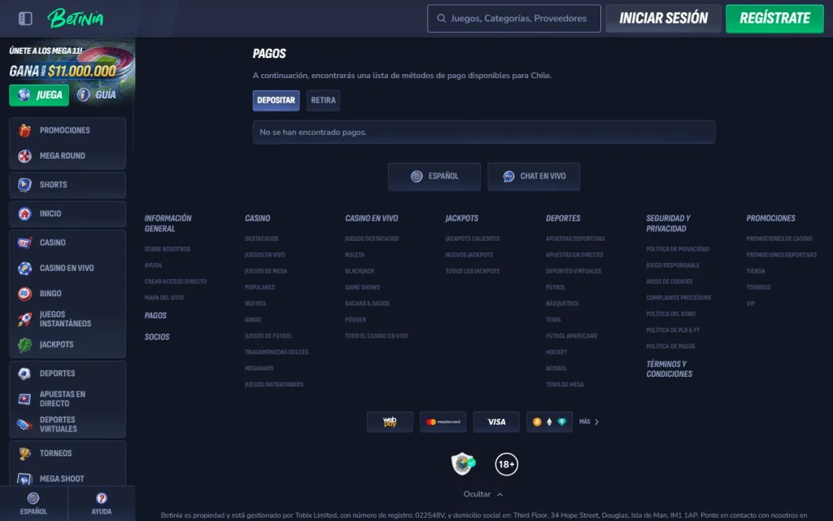833x521 pixels.
Task: Open Deportes Virtuales icon
Action: (24, 424)
